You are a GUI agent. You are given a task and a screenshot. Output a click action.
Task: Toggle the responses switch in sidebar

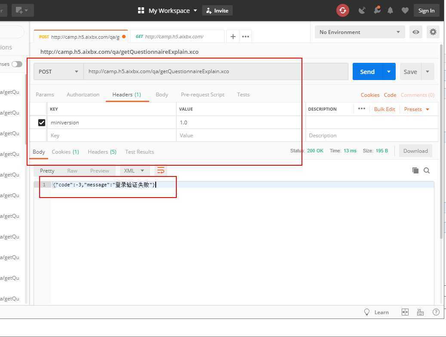(x=17, y=64)
